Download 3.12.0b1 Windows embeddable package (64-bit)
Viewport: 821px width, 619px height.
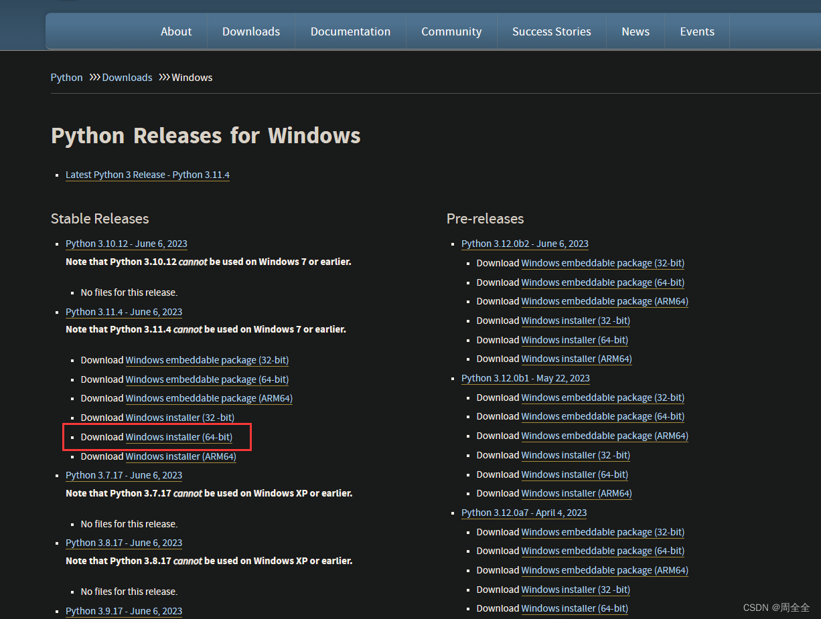click(603, 416)
